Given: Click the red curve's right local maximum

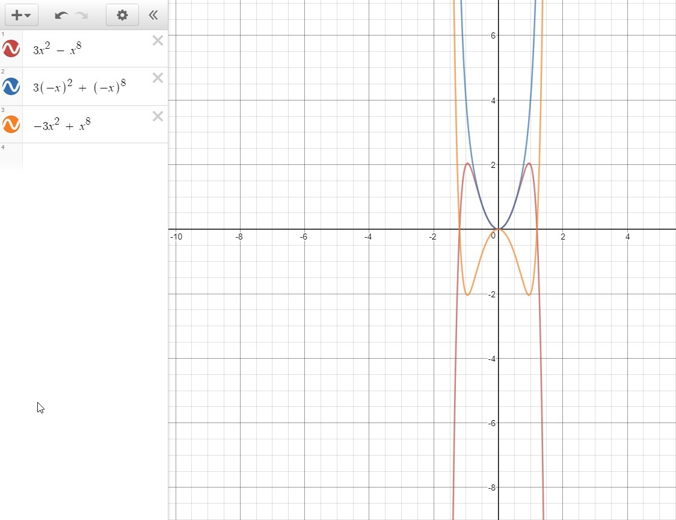Looking at the screenshot, I should [x=529, y=164].
